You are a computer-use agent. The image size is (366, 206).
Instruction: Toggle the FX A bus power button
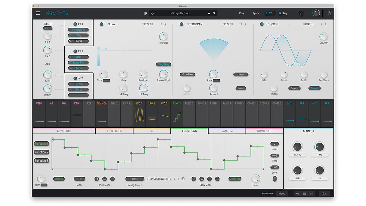[75, 24]
